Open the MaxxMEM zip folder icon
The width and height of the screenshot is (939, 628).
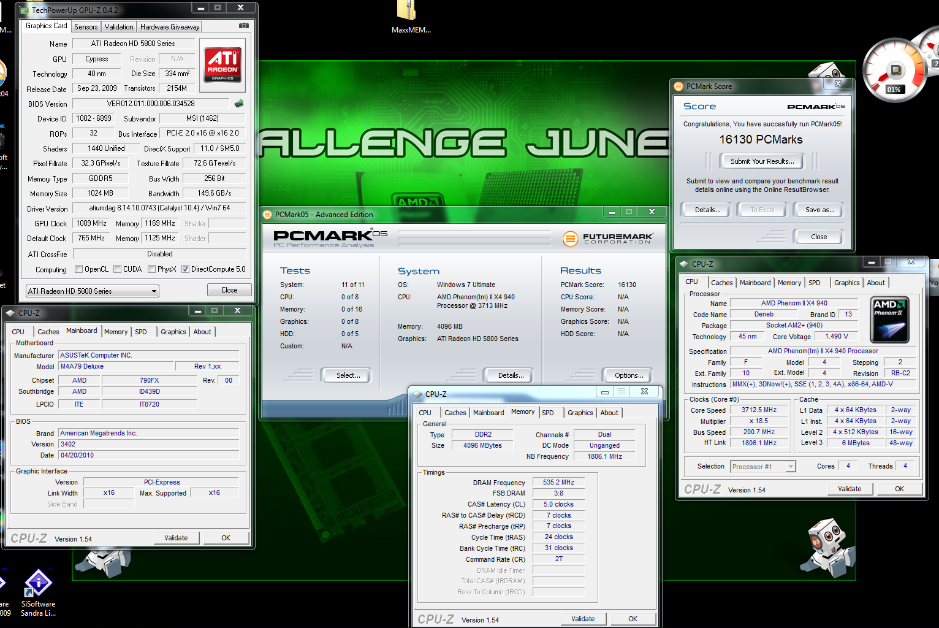406,10
